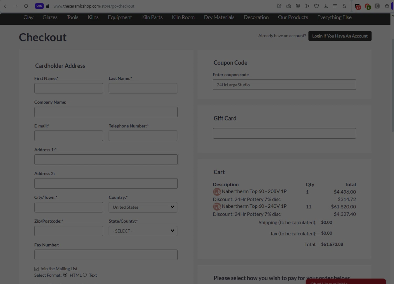Focus the E-mail field
The height and width of the screenshot is (284, 394).
pyautogui.click(x=69, y=136)
